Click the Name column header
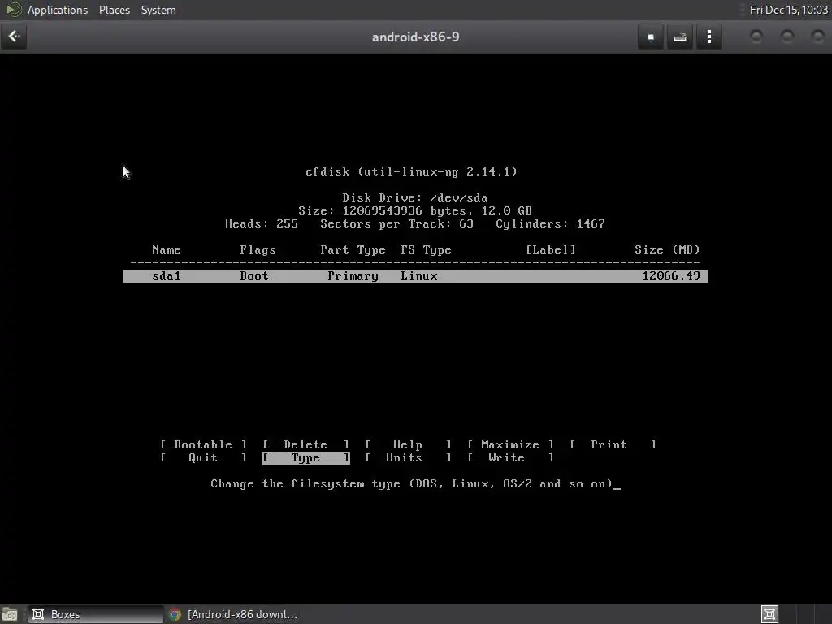Screen dimensions: 832x624 (167, 250)
